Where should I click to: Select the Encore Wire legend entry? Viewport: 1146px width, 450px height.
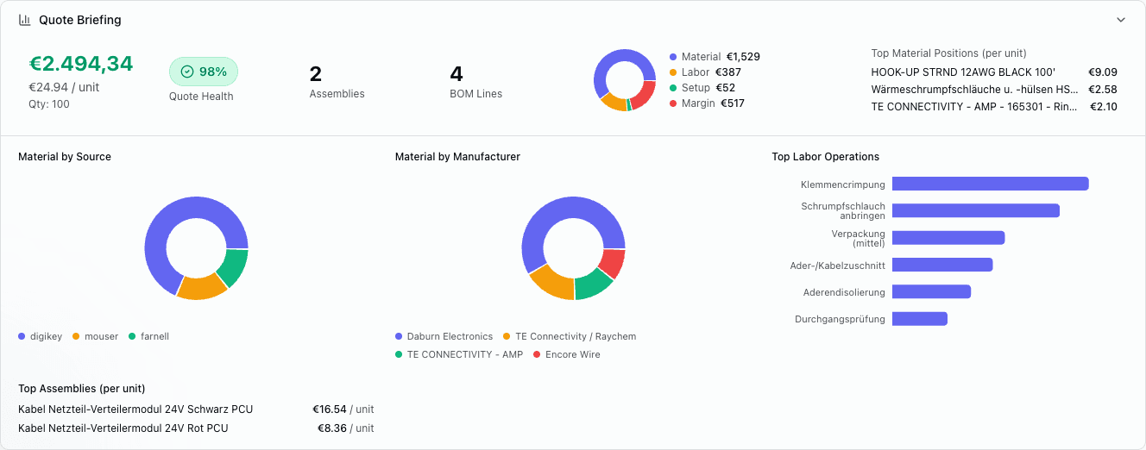pos(567,354)
